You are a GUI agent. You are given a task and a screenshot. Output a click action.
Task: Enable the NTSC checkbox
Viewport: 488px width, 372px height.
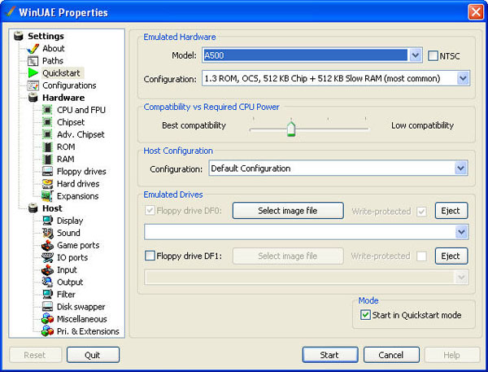(x=433, y=56)
